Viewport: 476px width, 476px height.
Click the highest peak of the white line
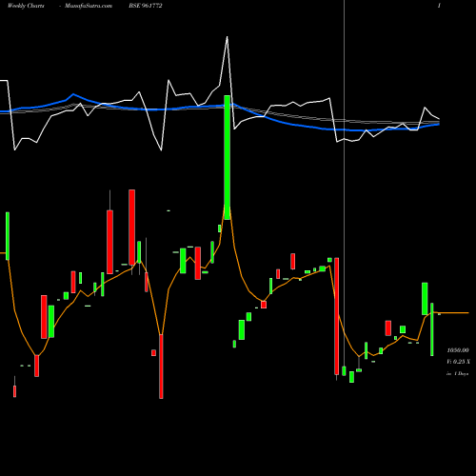[227, 37]
